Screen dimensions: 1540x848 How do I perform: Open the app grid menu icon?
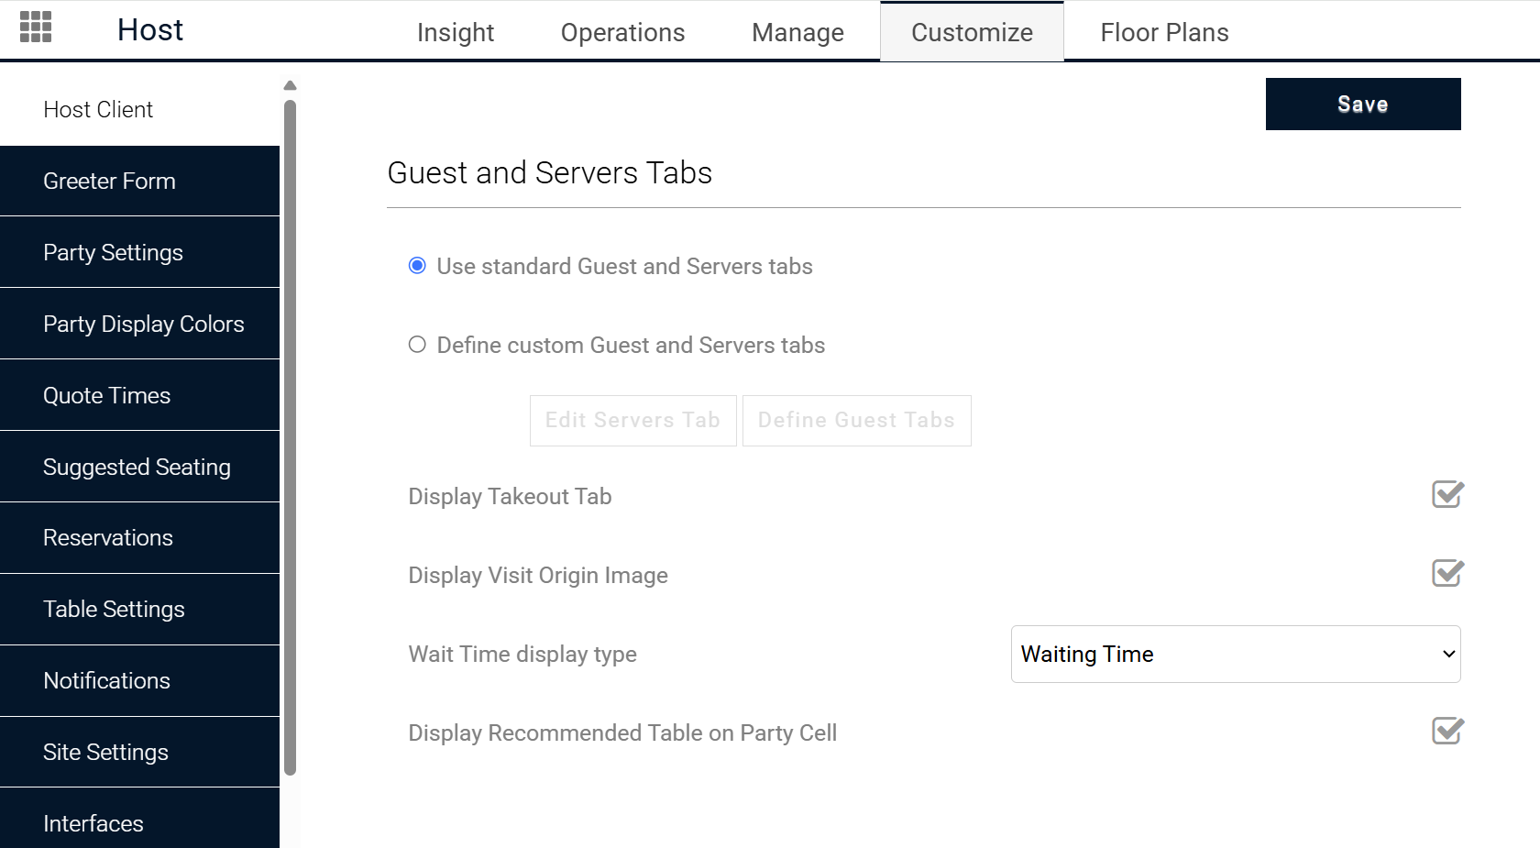[36, 27]
